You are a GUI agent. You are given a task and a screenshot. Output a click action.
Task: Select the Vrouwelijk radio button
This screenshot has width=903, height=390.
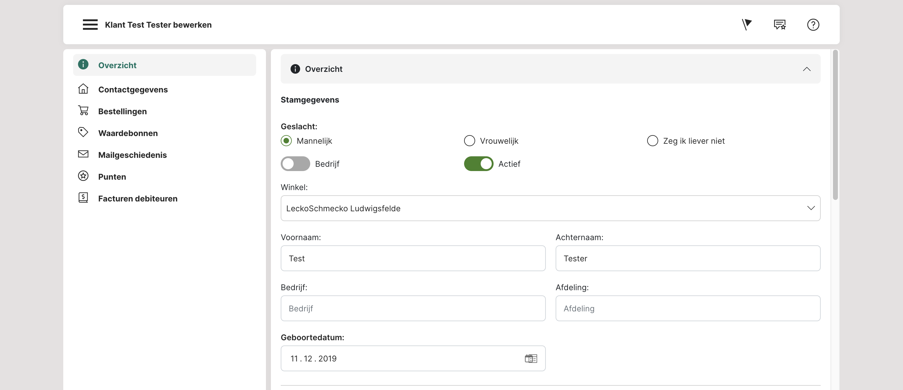pos(469,141)
